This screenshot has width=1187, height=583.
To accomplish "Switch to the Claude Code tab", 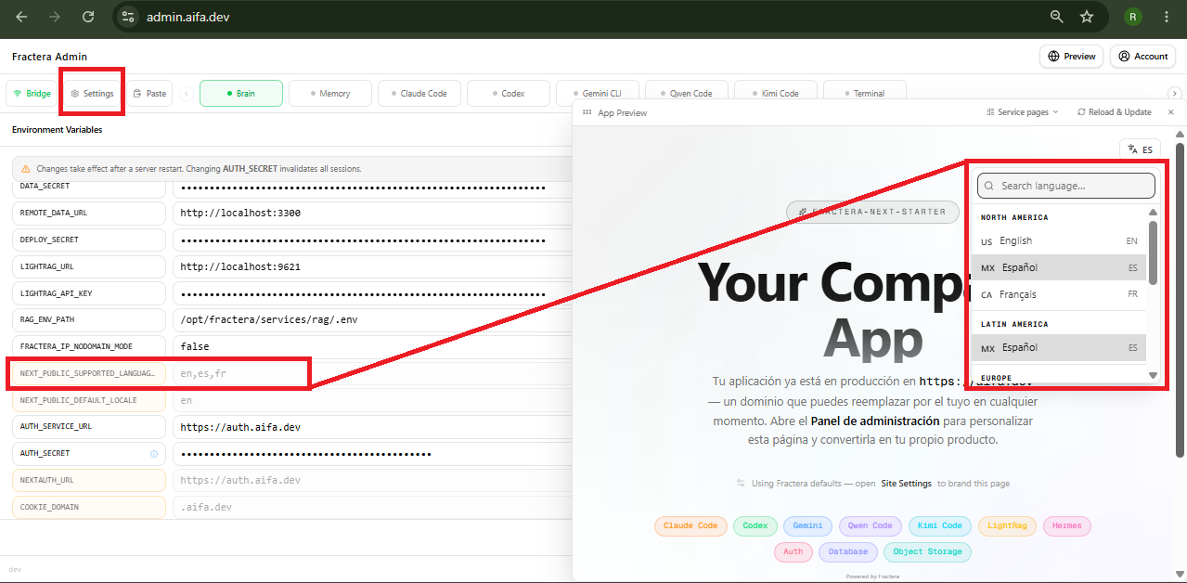I will [x=419, y=94].
